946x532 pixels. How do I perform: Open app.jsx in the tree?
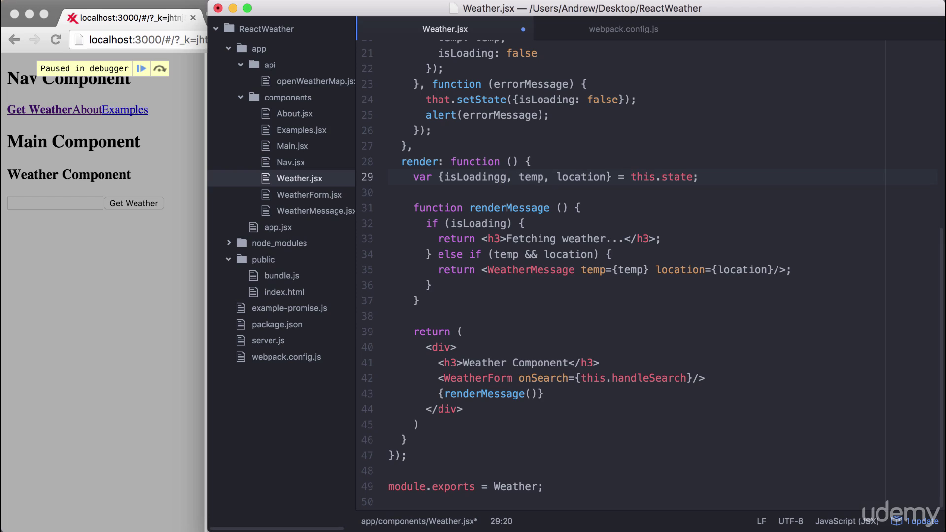[x=277, y=227]
